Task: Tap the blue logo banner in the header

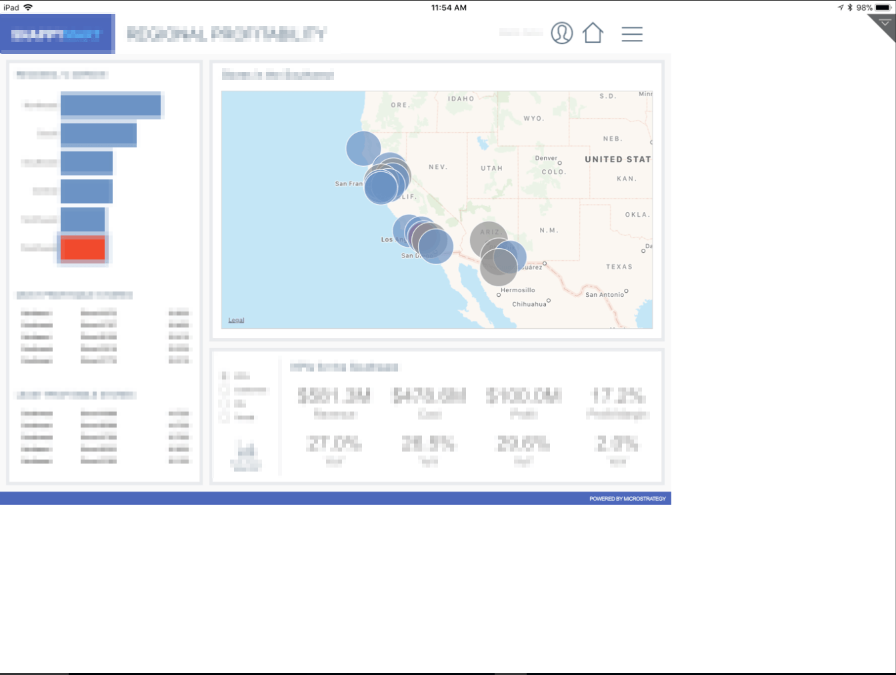Action: 57,33
